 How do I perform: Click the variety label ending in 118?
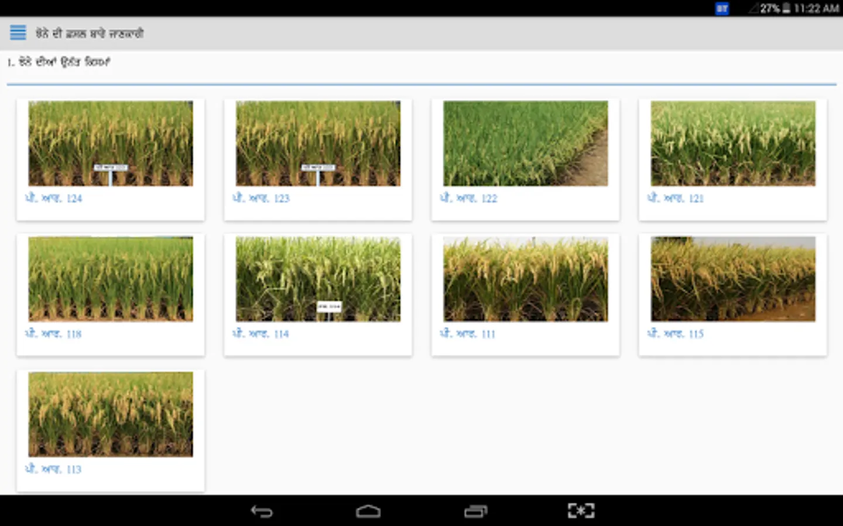click(x=53, y=334)
